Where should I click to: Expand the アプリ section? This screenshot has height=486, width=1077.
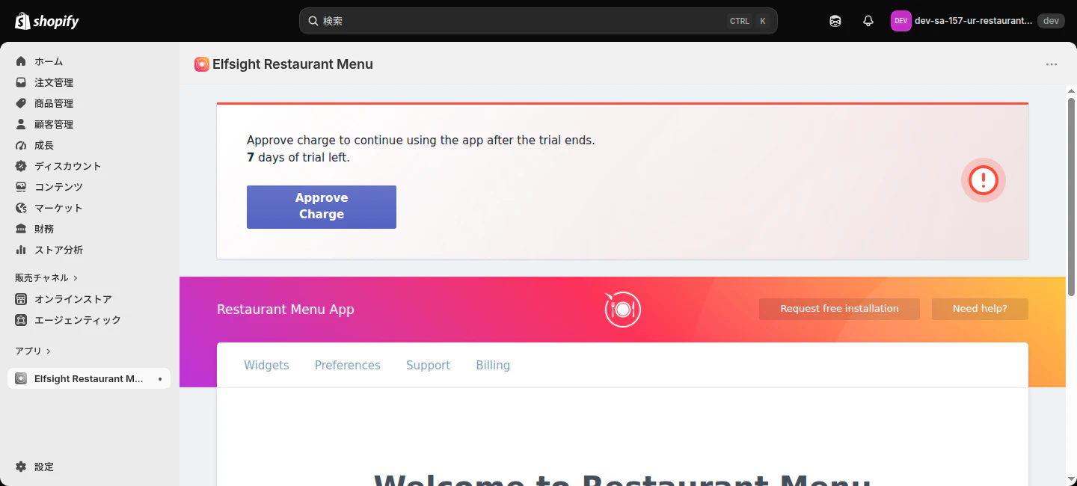point(33,351)
